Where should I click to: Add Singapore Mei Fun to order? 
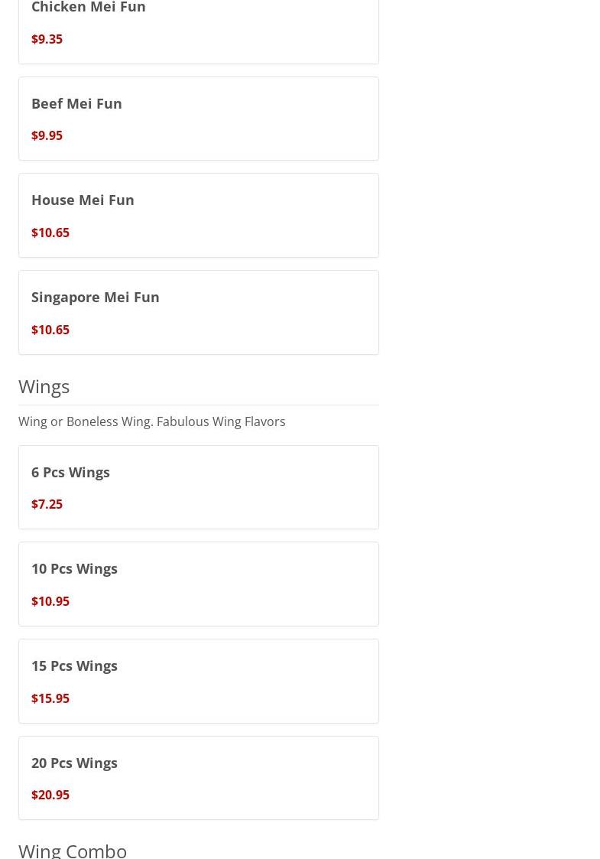point(198,312)
